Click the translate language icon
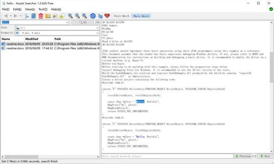The width and height of the screenshot is (274, 164). (100, 16)
